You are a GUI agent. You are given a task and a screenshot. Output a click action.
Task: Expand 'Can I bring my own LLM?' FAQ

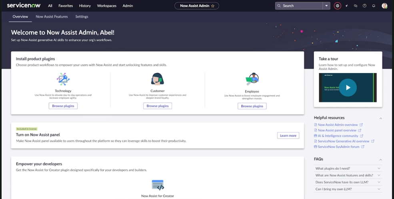click(x=348, y=189)
